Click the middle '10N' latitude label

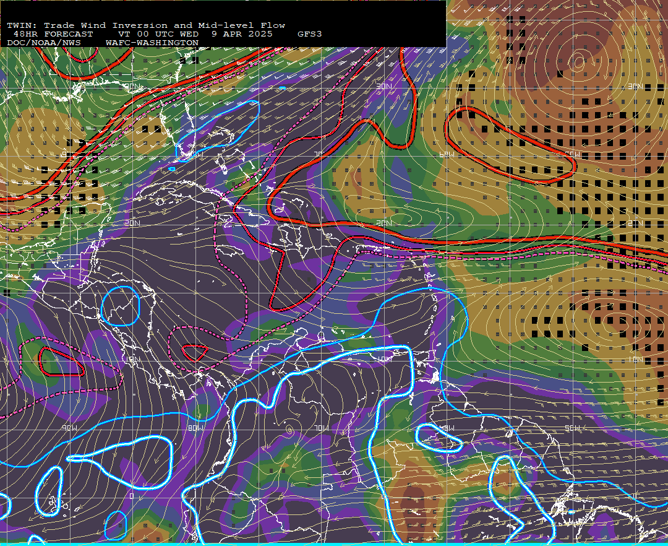384,359
